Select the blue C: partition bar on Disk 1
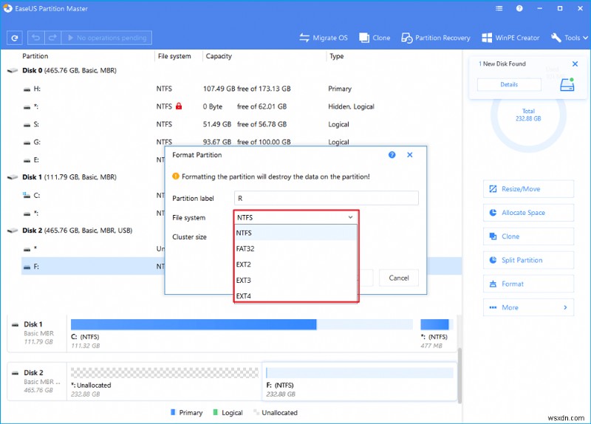 tap(193, 324)
